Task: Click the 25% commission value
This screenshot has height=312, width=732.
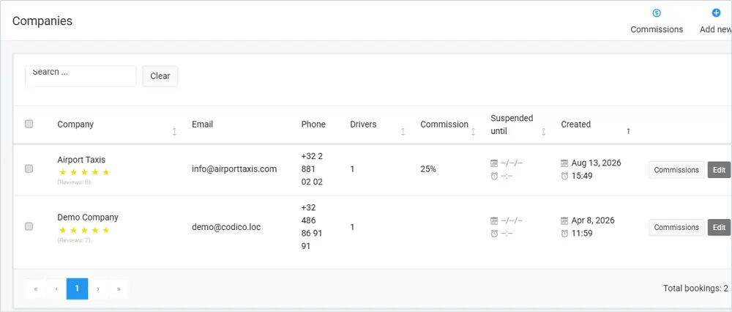Action: 428,169
